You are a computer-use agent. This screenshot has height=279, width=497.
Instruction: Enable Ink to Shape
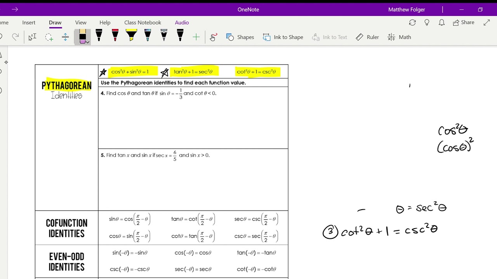click(x=283, y=37)
